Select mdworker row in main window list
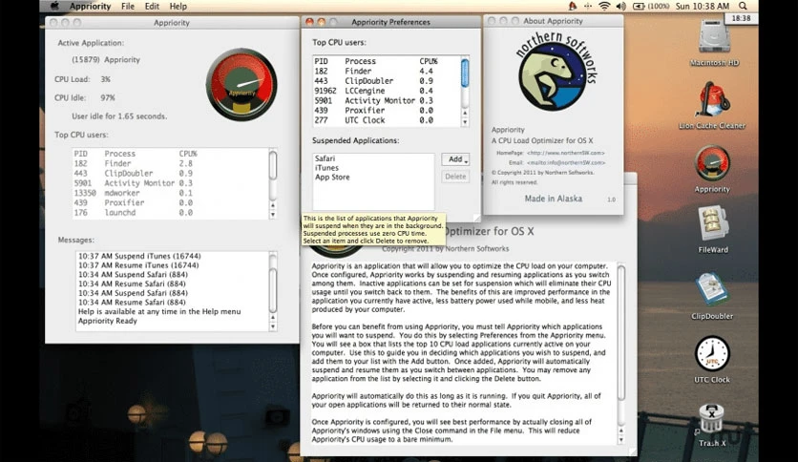 coord(171,193)
